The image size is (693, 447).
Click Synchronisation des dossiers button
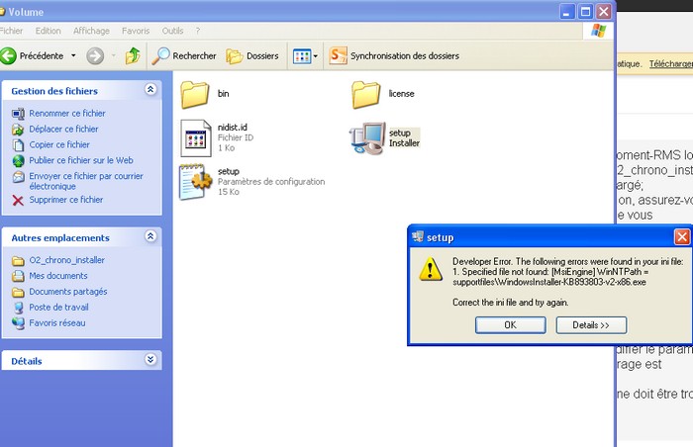click(394, 56)
